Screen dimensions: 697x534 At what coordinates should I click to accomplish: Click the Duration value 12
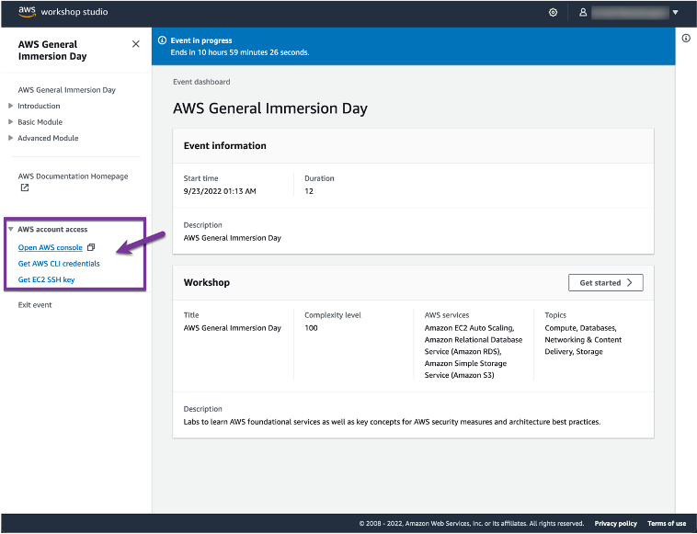(x=309, y=191)
